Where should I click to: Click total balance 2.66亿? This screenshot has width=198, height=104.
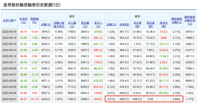pos(177,99)
